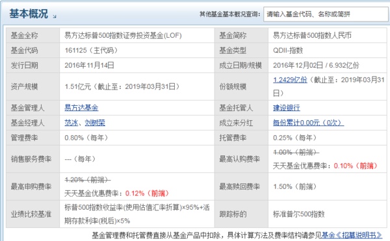Screen dimensions: 390x241
Task: Select benchmark text 标普500指数收益率
Action: (94, 207)
